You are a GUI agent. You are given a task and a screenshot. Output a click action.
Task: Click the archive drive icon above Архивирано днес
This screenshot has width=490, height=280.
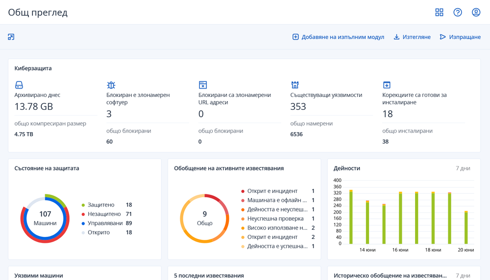click(x=19, y=85)
